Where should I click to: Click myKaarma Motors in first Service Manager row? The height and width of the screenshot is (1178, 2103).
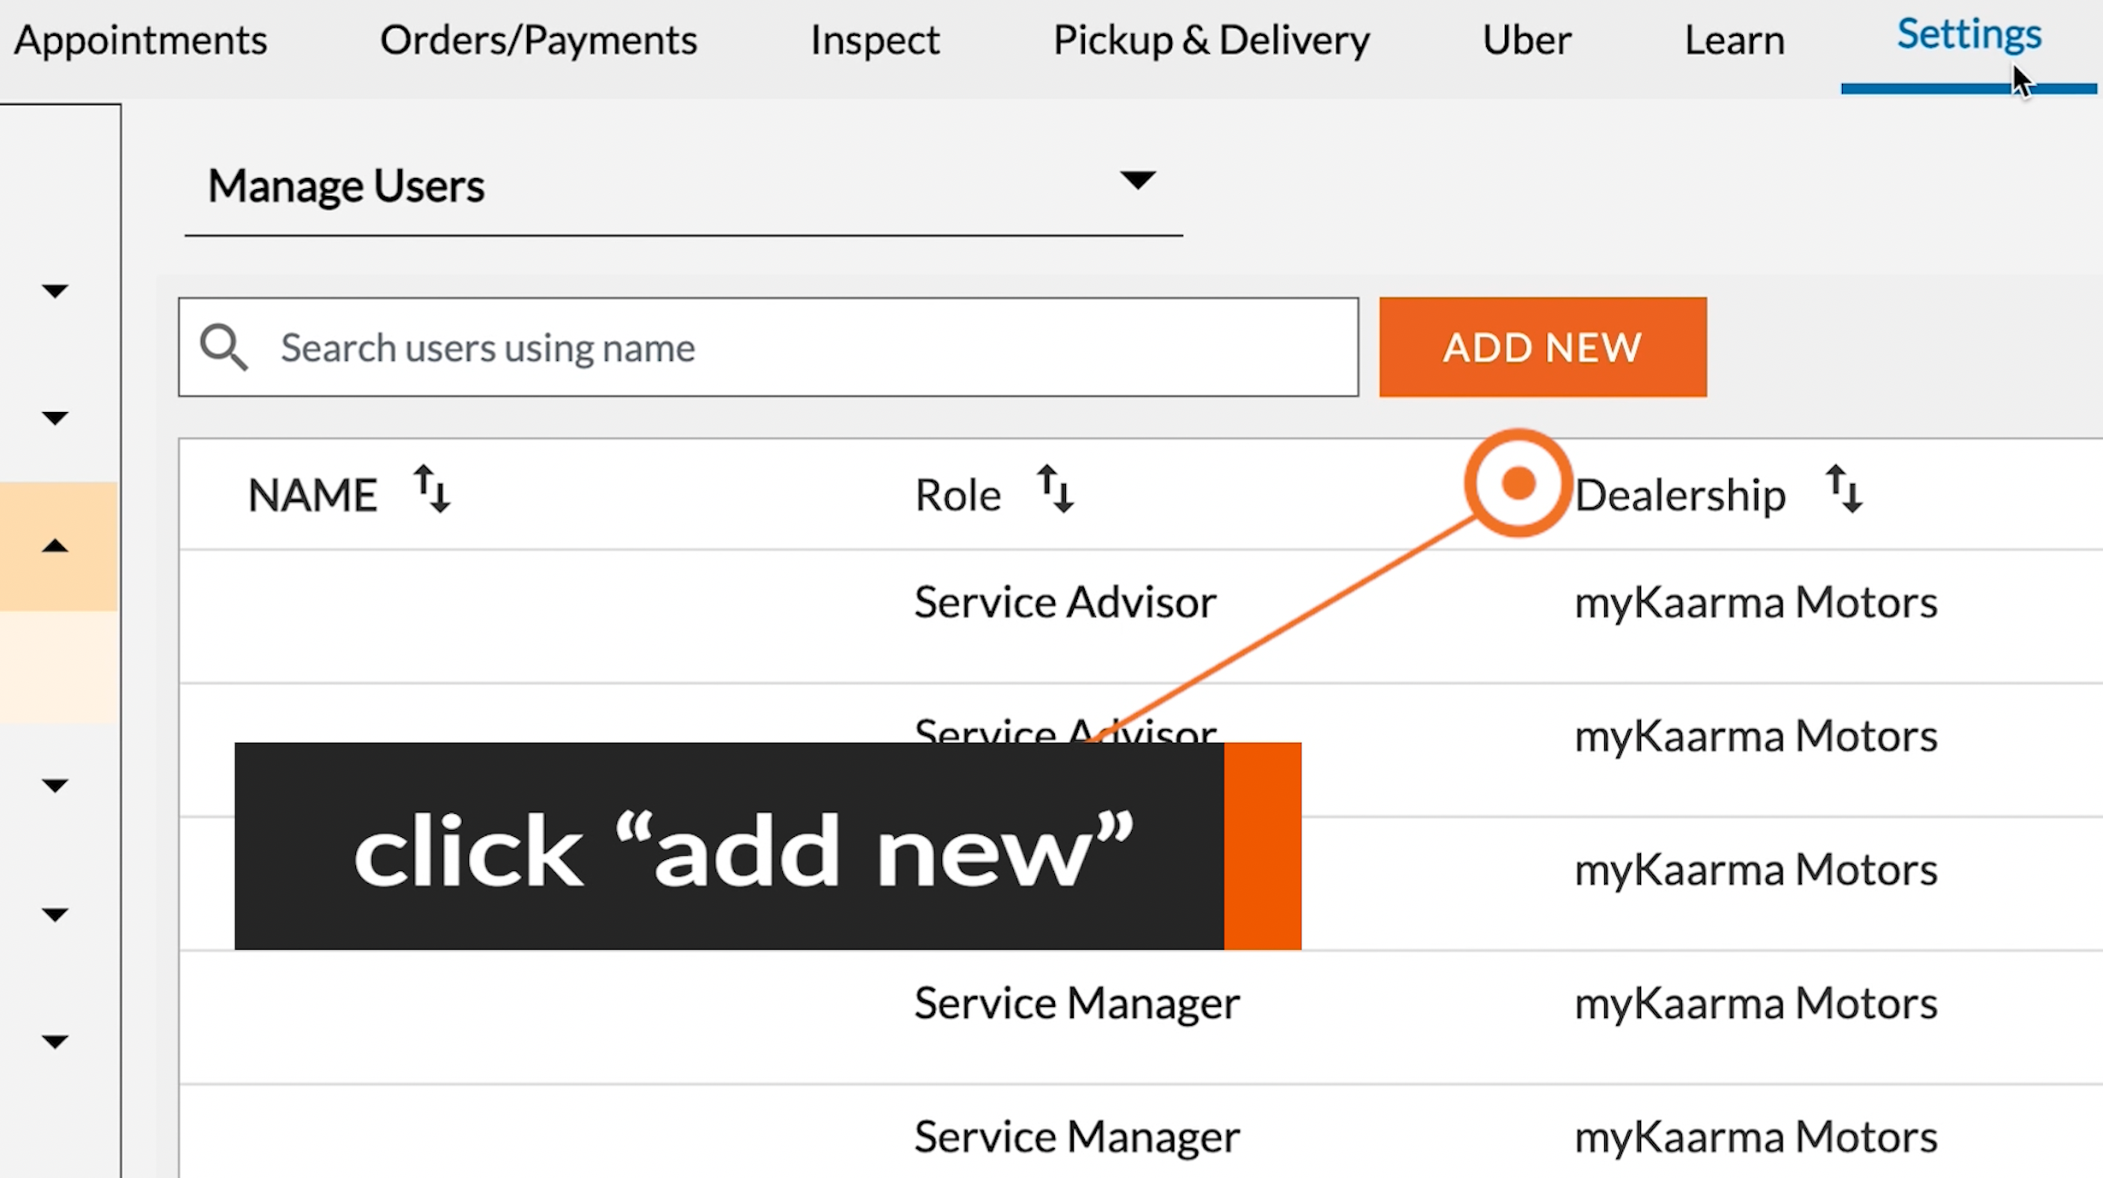(1756, 1004)
